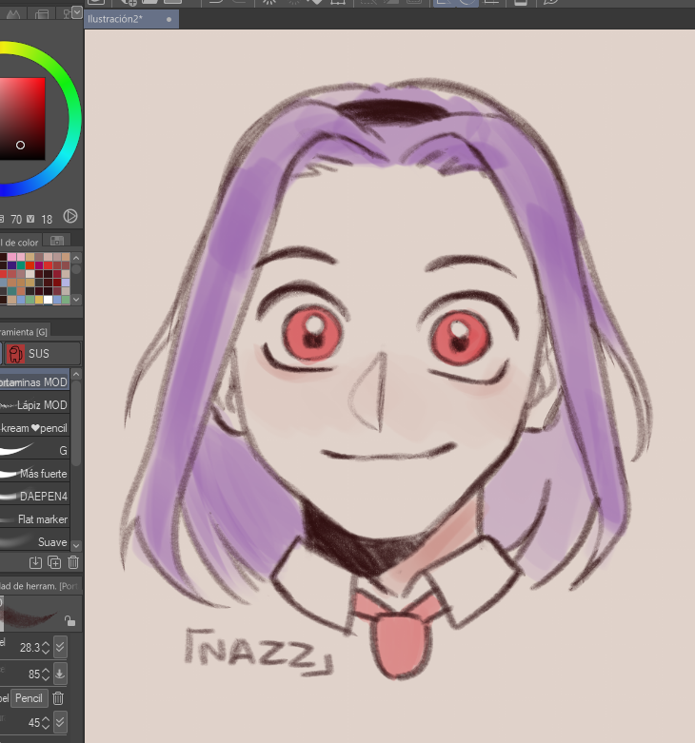Image resolution: width=695 pixels, height=743 pixels.
Task: Open the Propiedad de herram. panel tab
Action: point(40,586)
